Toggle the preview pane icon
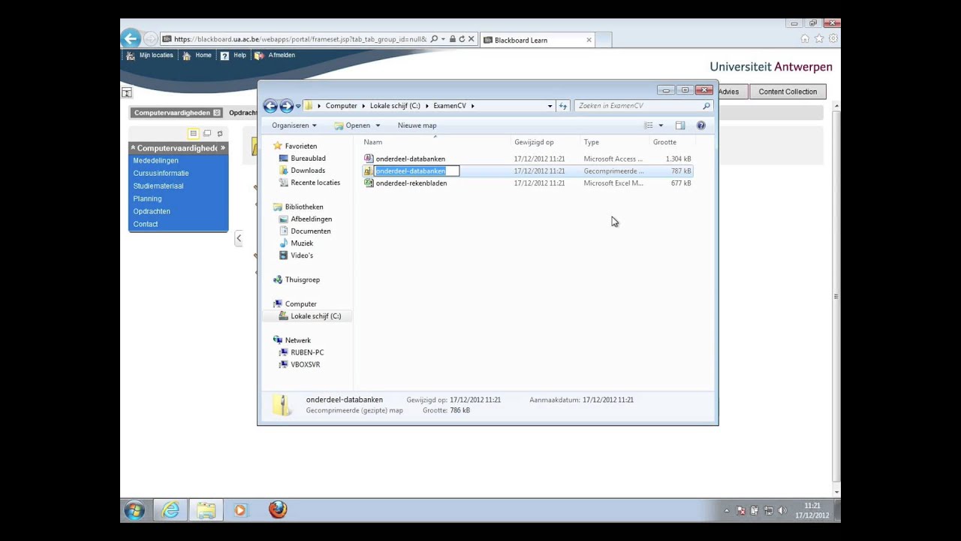Viewport: 961px width, 541px height. (680, 125)
